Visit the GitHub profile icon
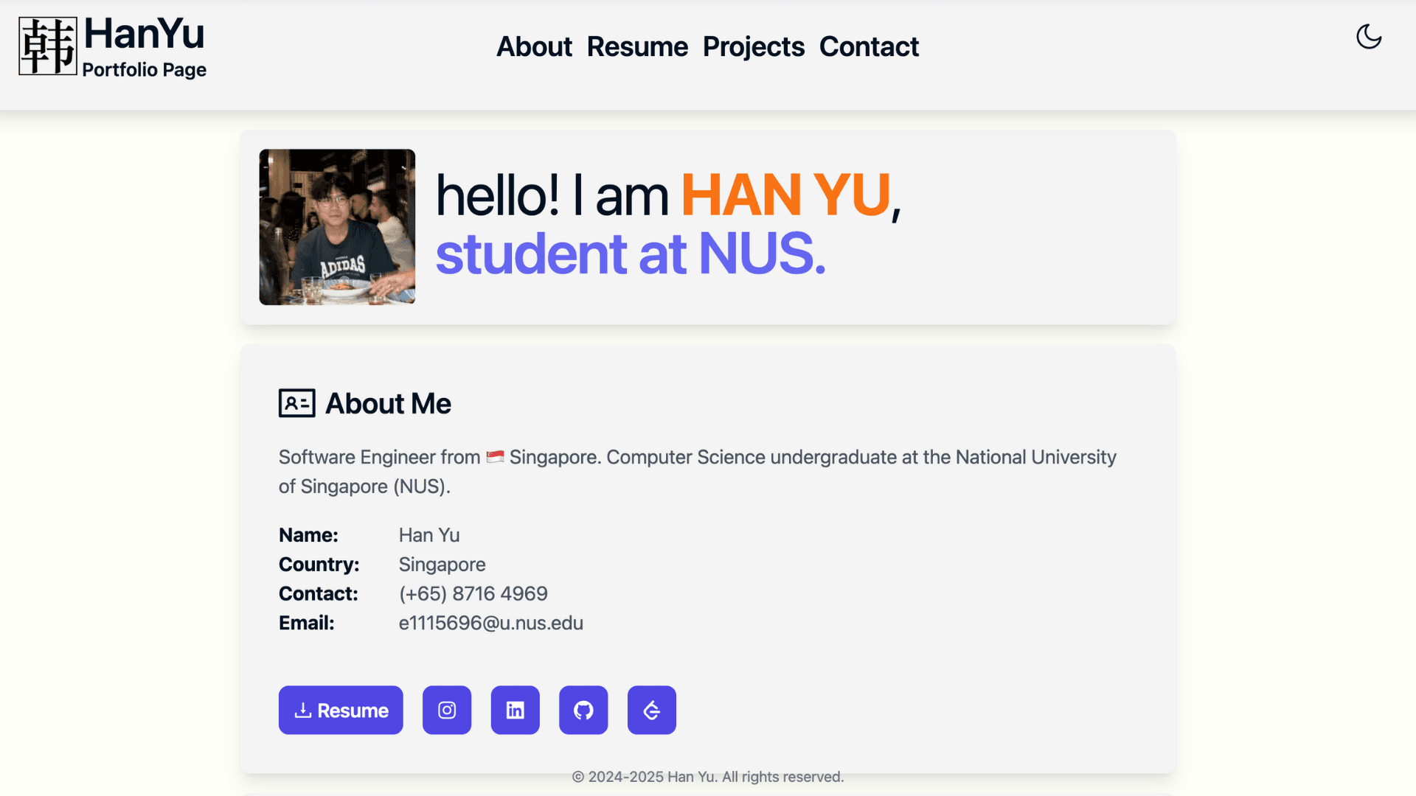The height and width of the screenshot is (796, 1416). (x=583, y=711)
